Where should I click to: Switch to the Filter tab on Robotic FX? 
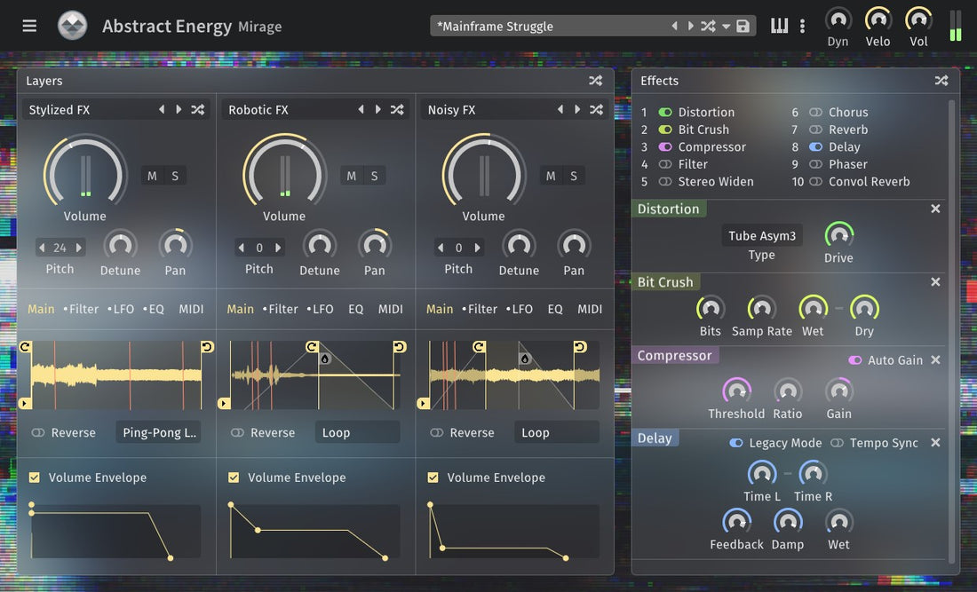tap(282, 309)
